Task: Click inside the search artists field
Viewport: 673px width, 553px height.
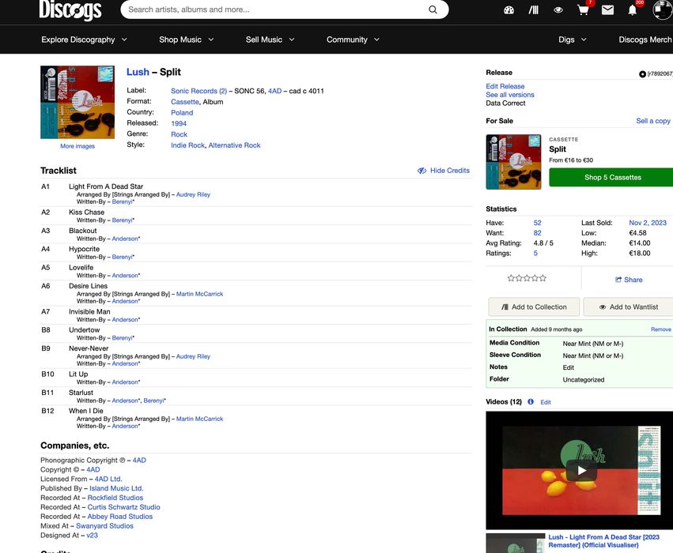Action: tap(274, 9)
